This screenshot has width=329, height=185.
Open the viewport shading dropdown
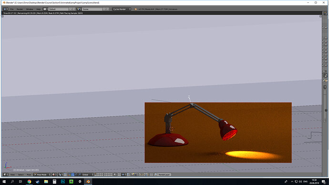pyautogui.click(x=54, y=175)
